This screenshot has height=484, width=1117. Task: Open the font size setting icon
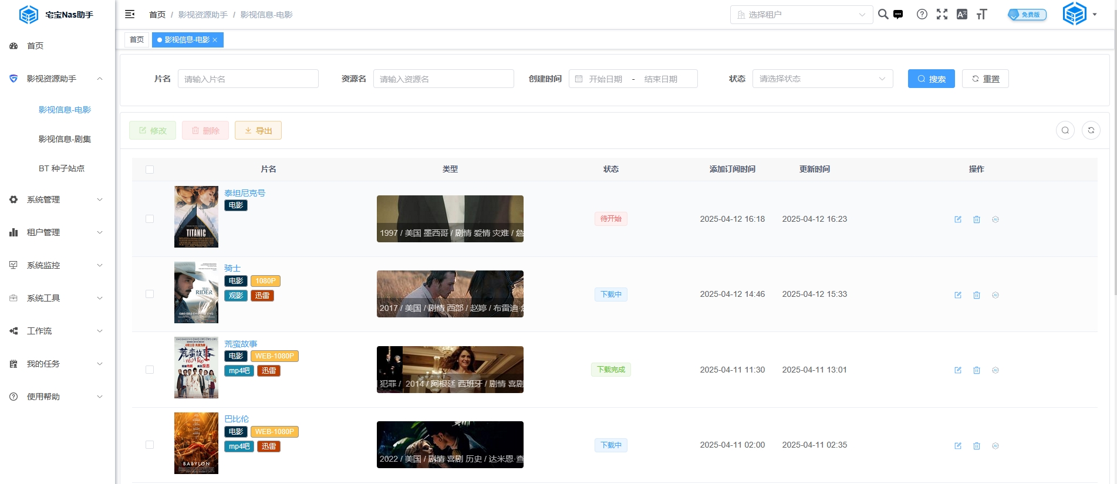(982, 14)
